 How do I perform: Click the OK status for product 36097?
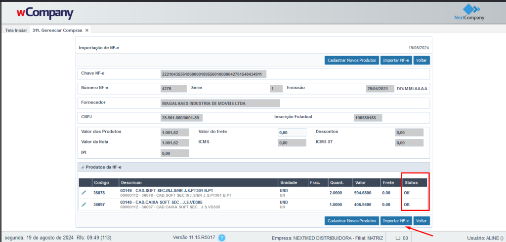(x=407, y=205)
